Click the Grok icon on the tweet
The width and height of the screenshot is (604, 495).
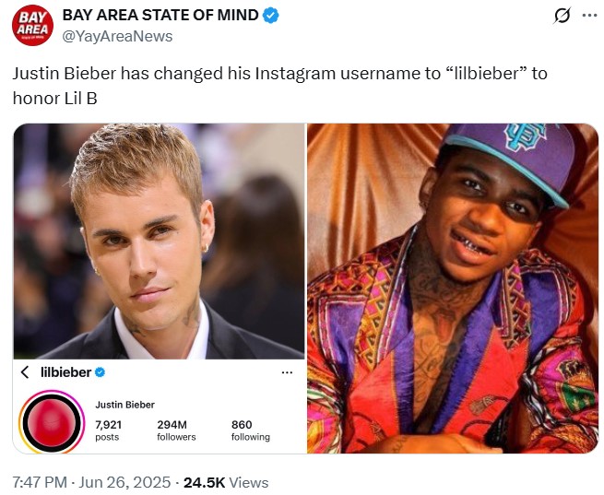[x=559, y=17]
